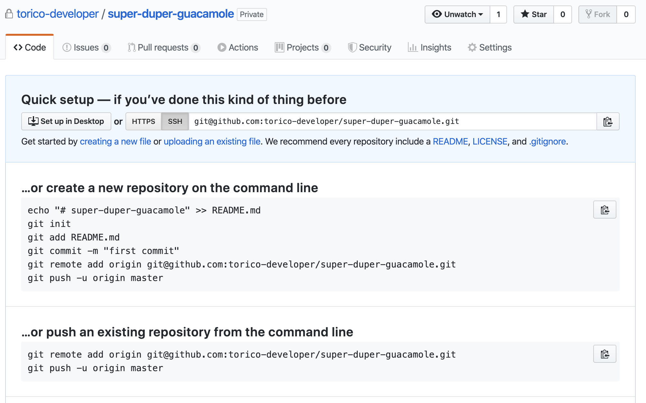This screenshot has width=646, height=403.
Task: View the stargazers count
Action: pyautogui.click(x=563, y=14)
